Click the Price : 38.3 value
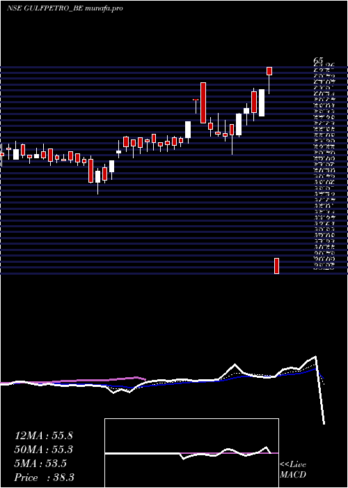This screenshot has height=488, width=348. point(45,478)
